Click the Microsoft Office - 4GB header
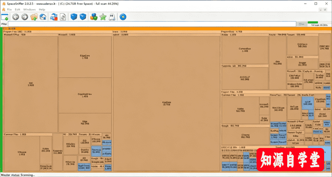Screen dimensions: 332x177 tap(31, 34)
